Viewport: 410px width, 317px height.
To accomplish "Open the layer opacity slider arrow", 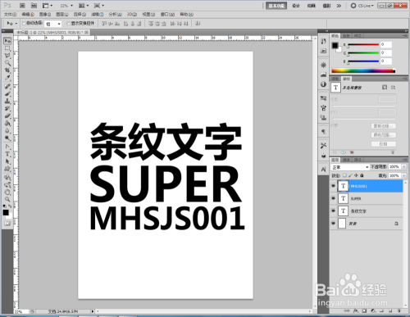I will pos(404,167).
